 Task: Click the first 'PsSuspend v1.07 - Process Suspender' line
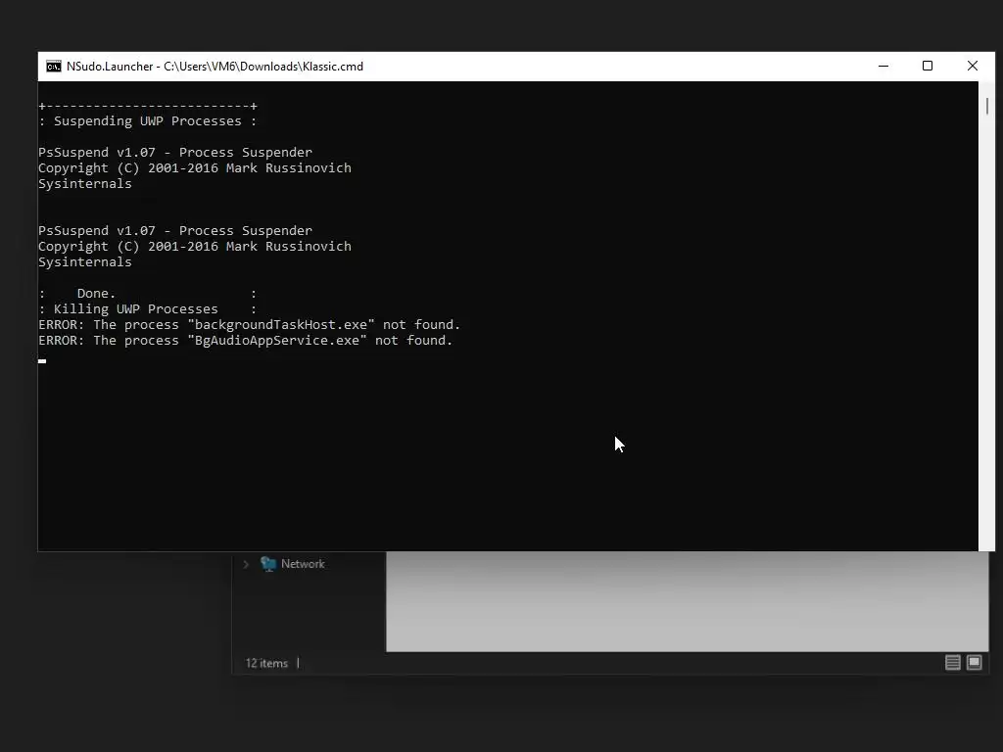coord(175,152)
